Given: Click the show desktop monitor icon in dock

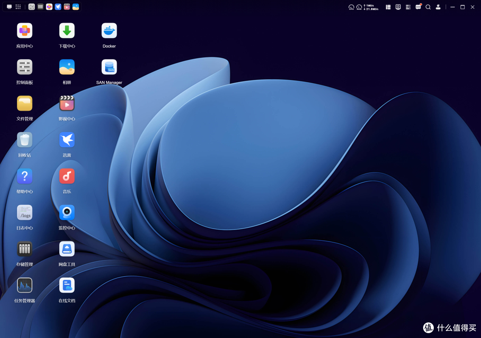Looking at the screenshot, I should (9, 7).
